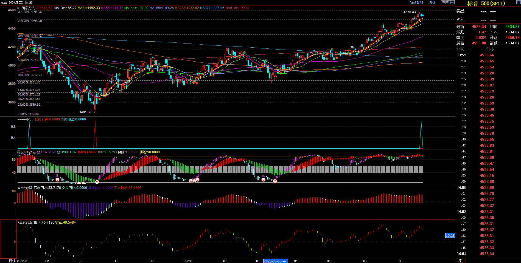
Task: Click the blue 15.28 value tag
Action: (x=450, y=235)
